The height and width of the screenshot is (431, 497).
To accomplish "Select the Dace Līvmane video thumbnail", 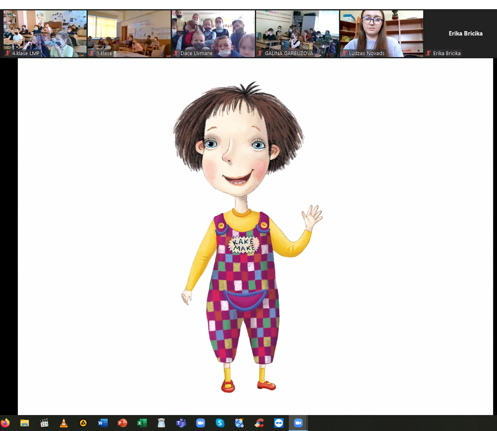I will pyautogui.click(x=213, y=34).
